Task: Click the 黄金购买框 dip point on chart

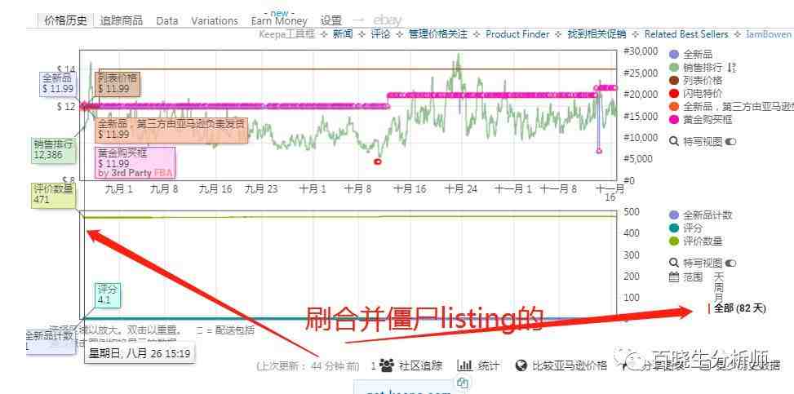Action: 599,151
